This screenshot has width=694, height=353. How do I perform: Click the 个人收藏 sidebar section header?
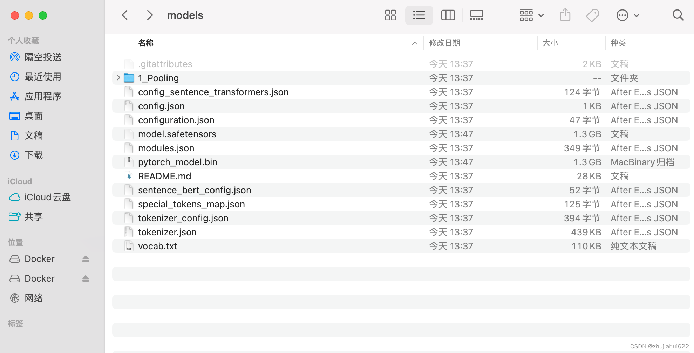[23, 41]
